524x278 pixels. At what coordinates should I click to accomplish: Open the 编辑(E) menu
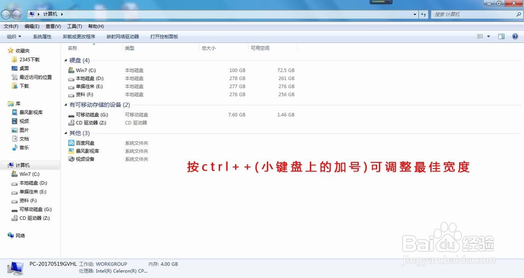[32, 26]
